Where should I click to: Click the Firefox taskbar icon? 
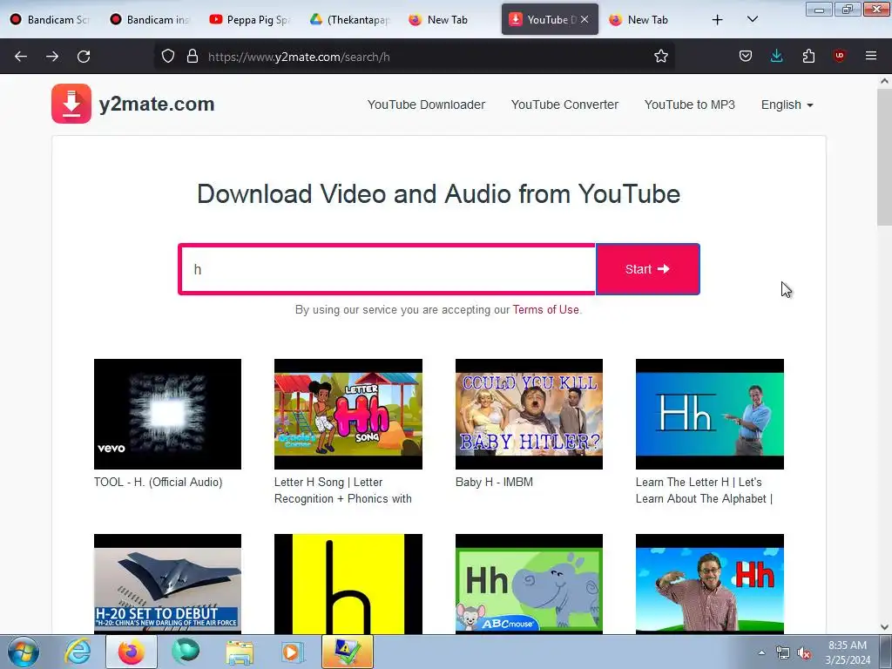[132, 652]
